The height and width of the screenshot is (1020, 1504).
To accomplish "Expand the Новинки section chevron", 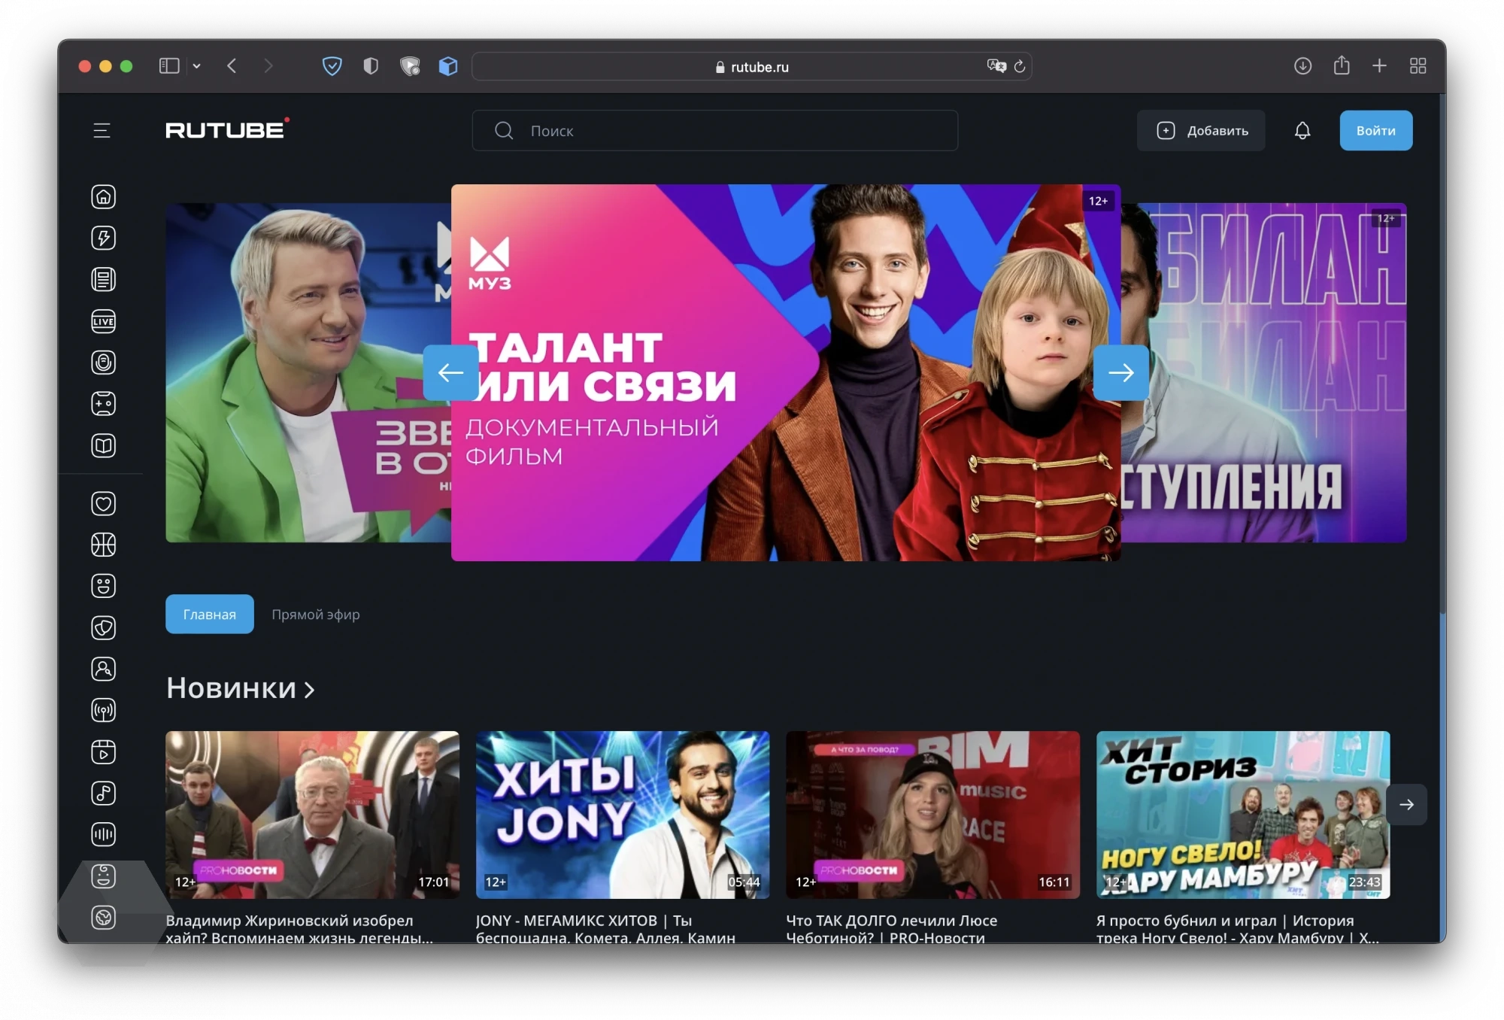I will click(309, 689).
